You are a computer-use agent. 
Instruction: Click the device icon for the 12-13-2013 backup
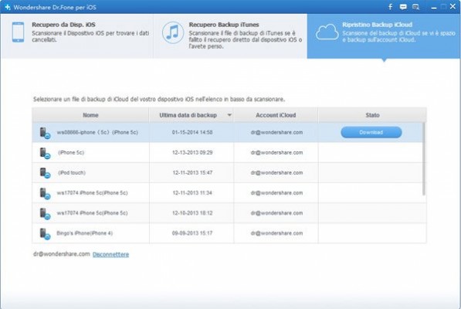tap(45, 153)
